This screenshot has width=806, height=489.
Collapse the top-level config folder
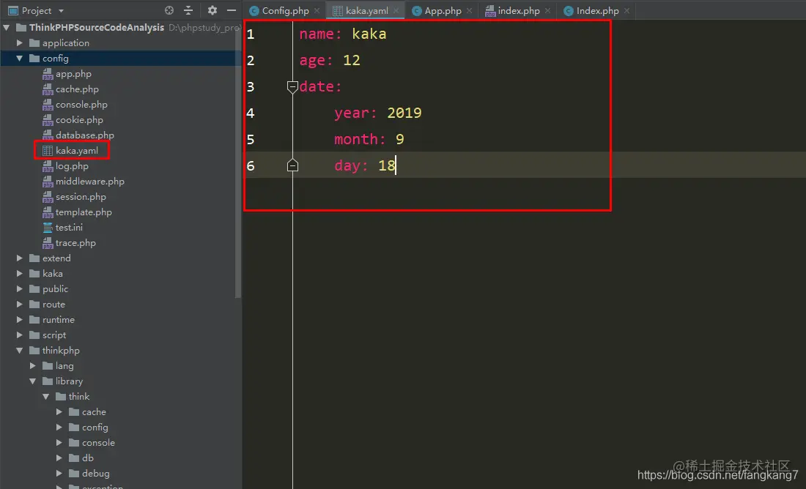coord(20,58)
